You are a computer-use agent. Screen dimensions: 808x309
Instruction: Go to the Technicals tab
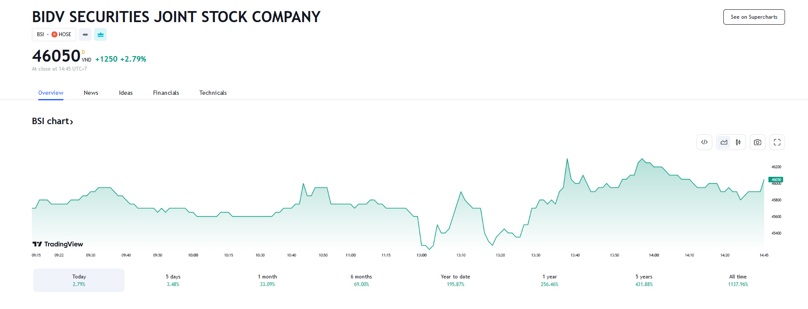pyautogui.click(x=213, y=93)
